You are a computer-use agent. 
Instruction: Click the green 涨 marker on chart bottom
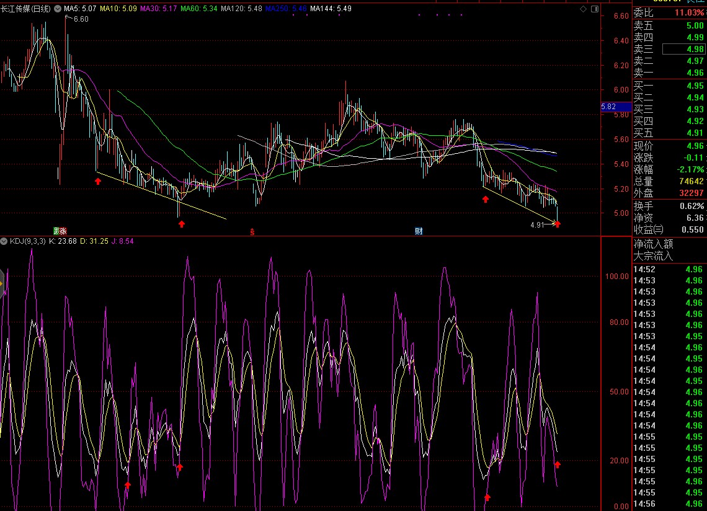point(60,231)
